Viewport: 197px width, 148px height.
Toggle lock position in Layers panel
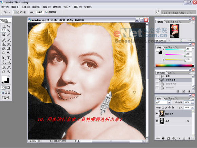(x=169, y=108)
